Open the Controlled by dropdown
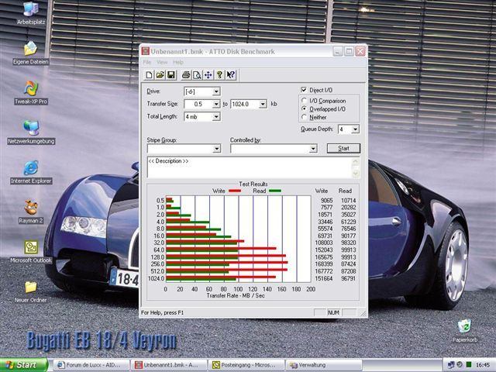The height and width of the screenshot is (372, 496). 313,148
